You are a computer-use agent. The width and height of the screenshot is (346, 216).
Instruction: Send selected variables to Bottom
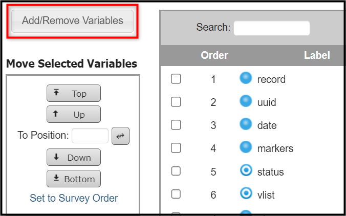click(74, 179)
